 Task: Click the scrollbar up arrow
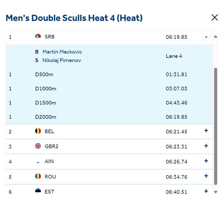[x=215, y=37]
